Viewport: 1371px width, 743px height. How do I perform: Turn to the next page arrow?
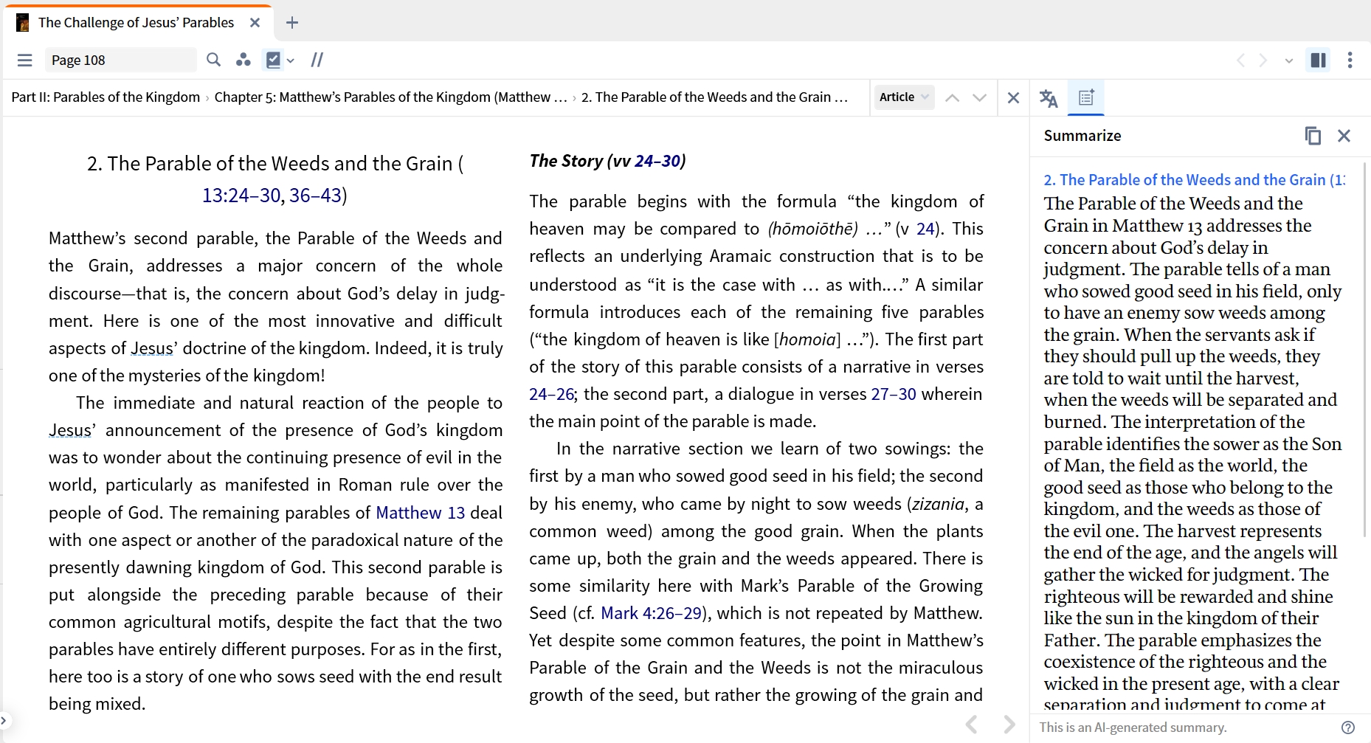coord(1009,725)
